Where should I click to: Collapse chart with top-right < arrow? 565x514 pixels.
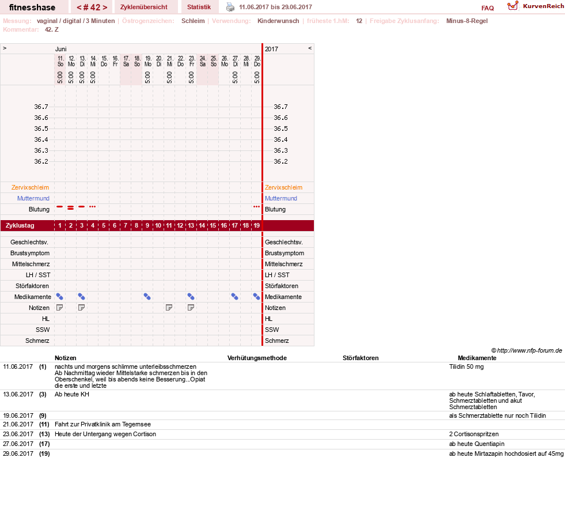tap(310, 48)
